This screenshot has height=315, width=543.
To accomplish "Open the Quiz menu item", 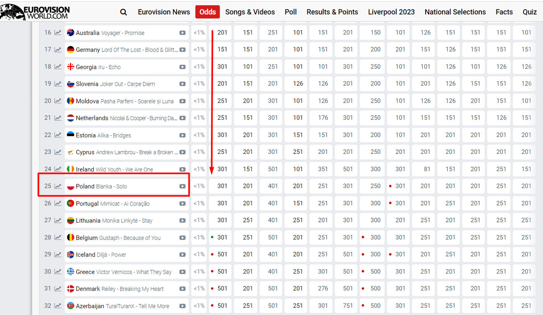I will (529, 12).
